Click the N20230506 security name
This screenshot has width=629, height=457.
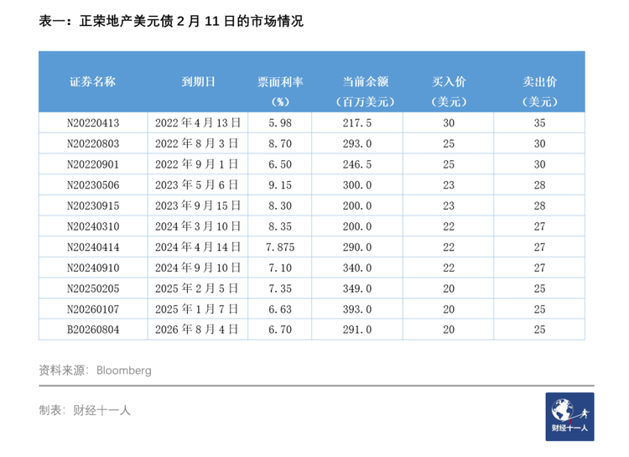[93, 185]
